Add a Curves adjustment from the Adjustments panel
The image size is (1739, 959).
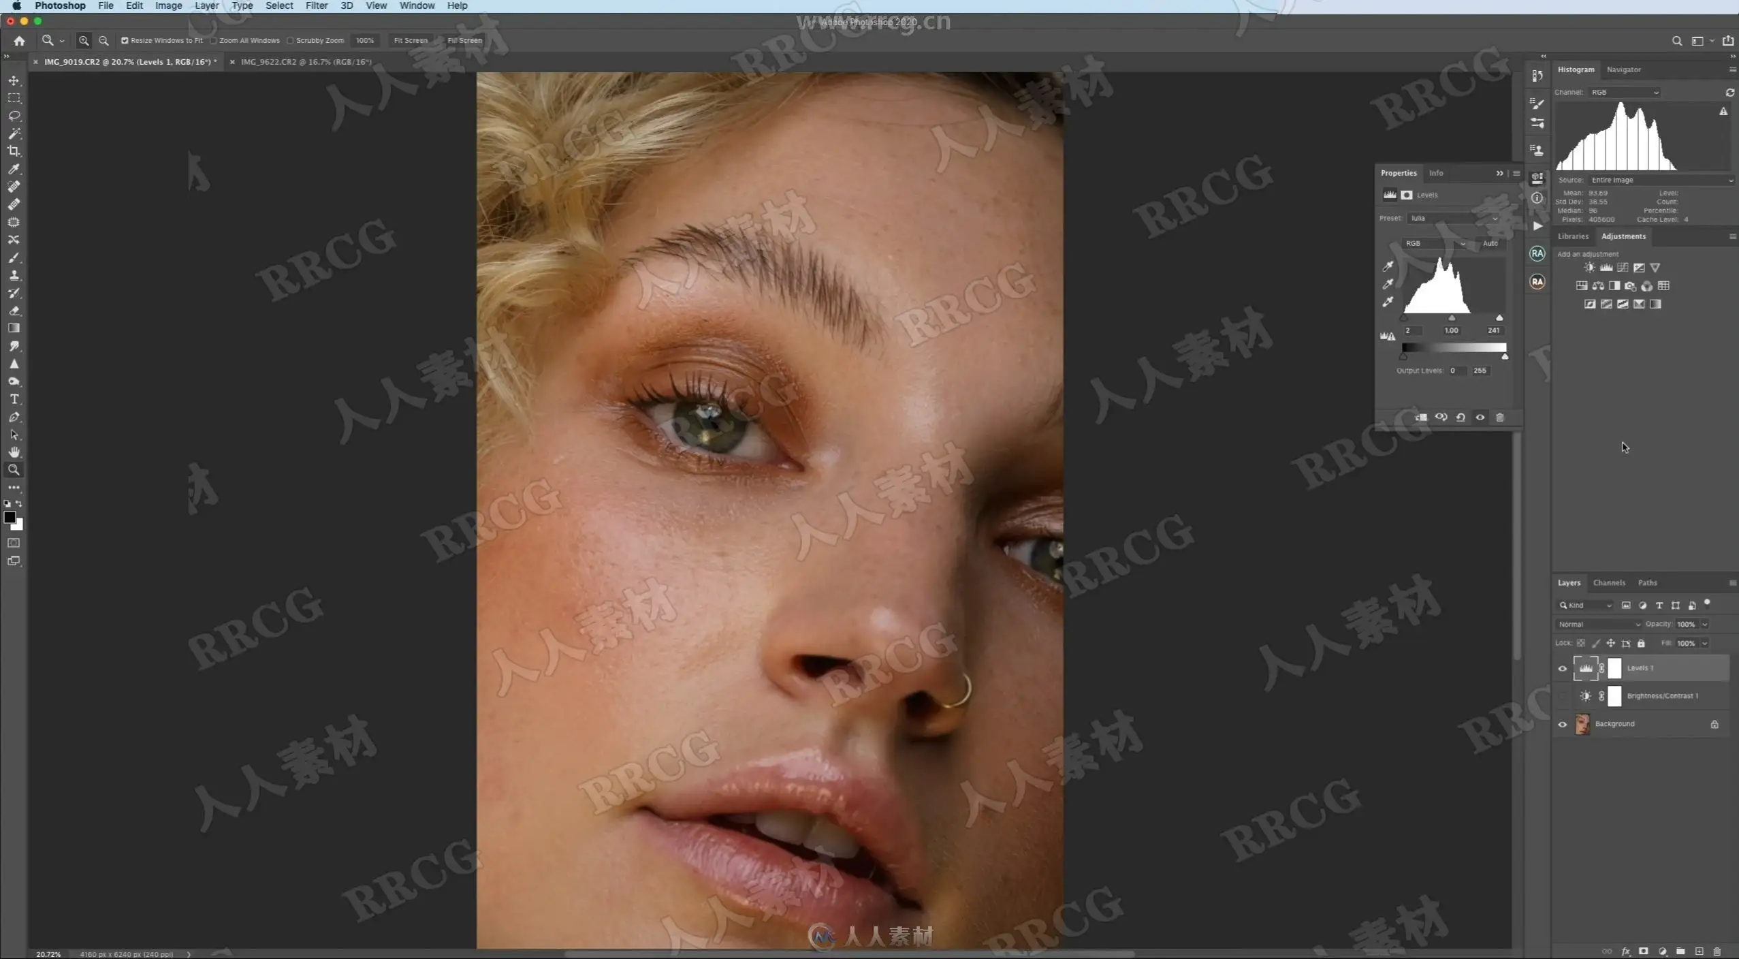pyautogui.click(x=1623, y=268)
